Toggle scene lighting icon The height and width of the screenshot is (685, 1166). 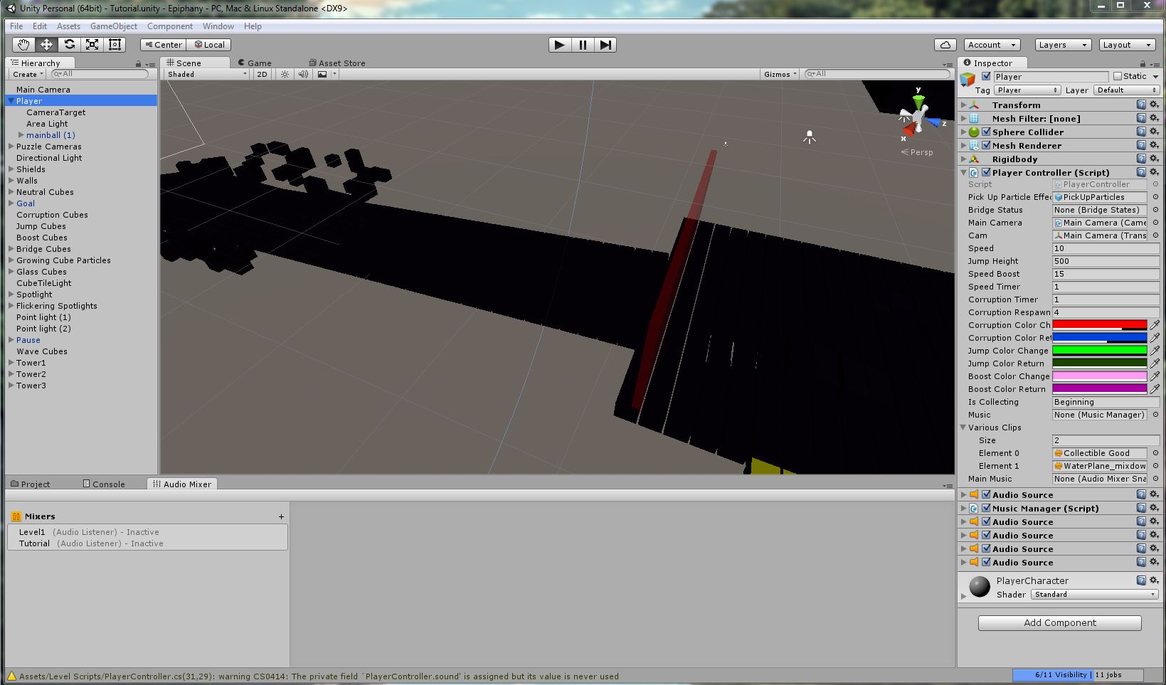[x=285, y=74]
